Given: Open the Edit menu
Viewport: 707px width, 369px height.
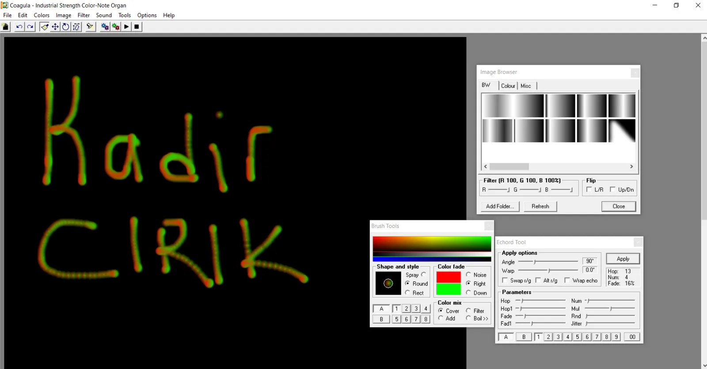Looking at the screenshot, I should tap(23, 15).
